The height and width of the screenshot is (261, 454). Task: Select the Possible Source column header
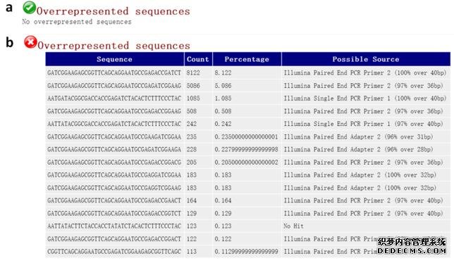point(366,59)
